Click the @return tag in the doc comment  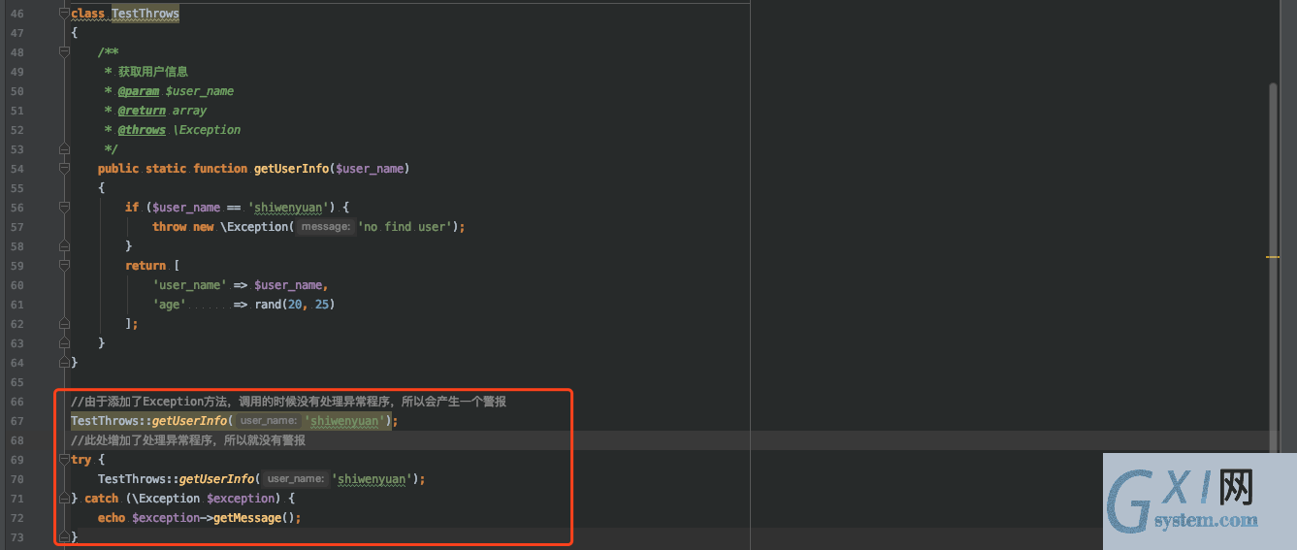coord(142,111)
